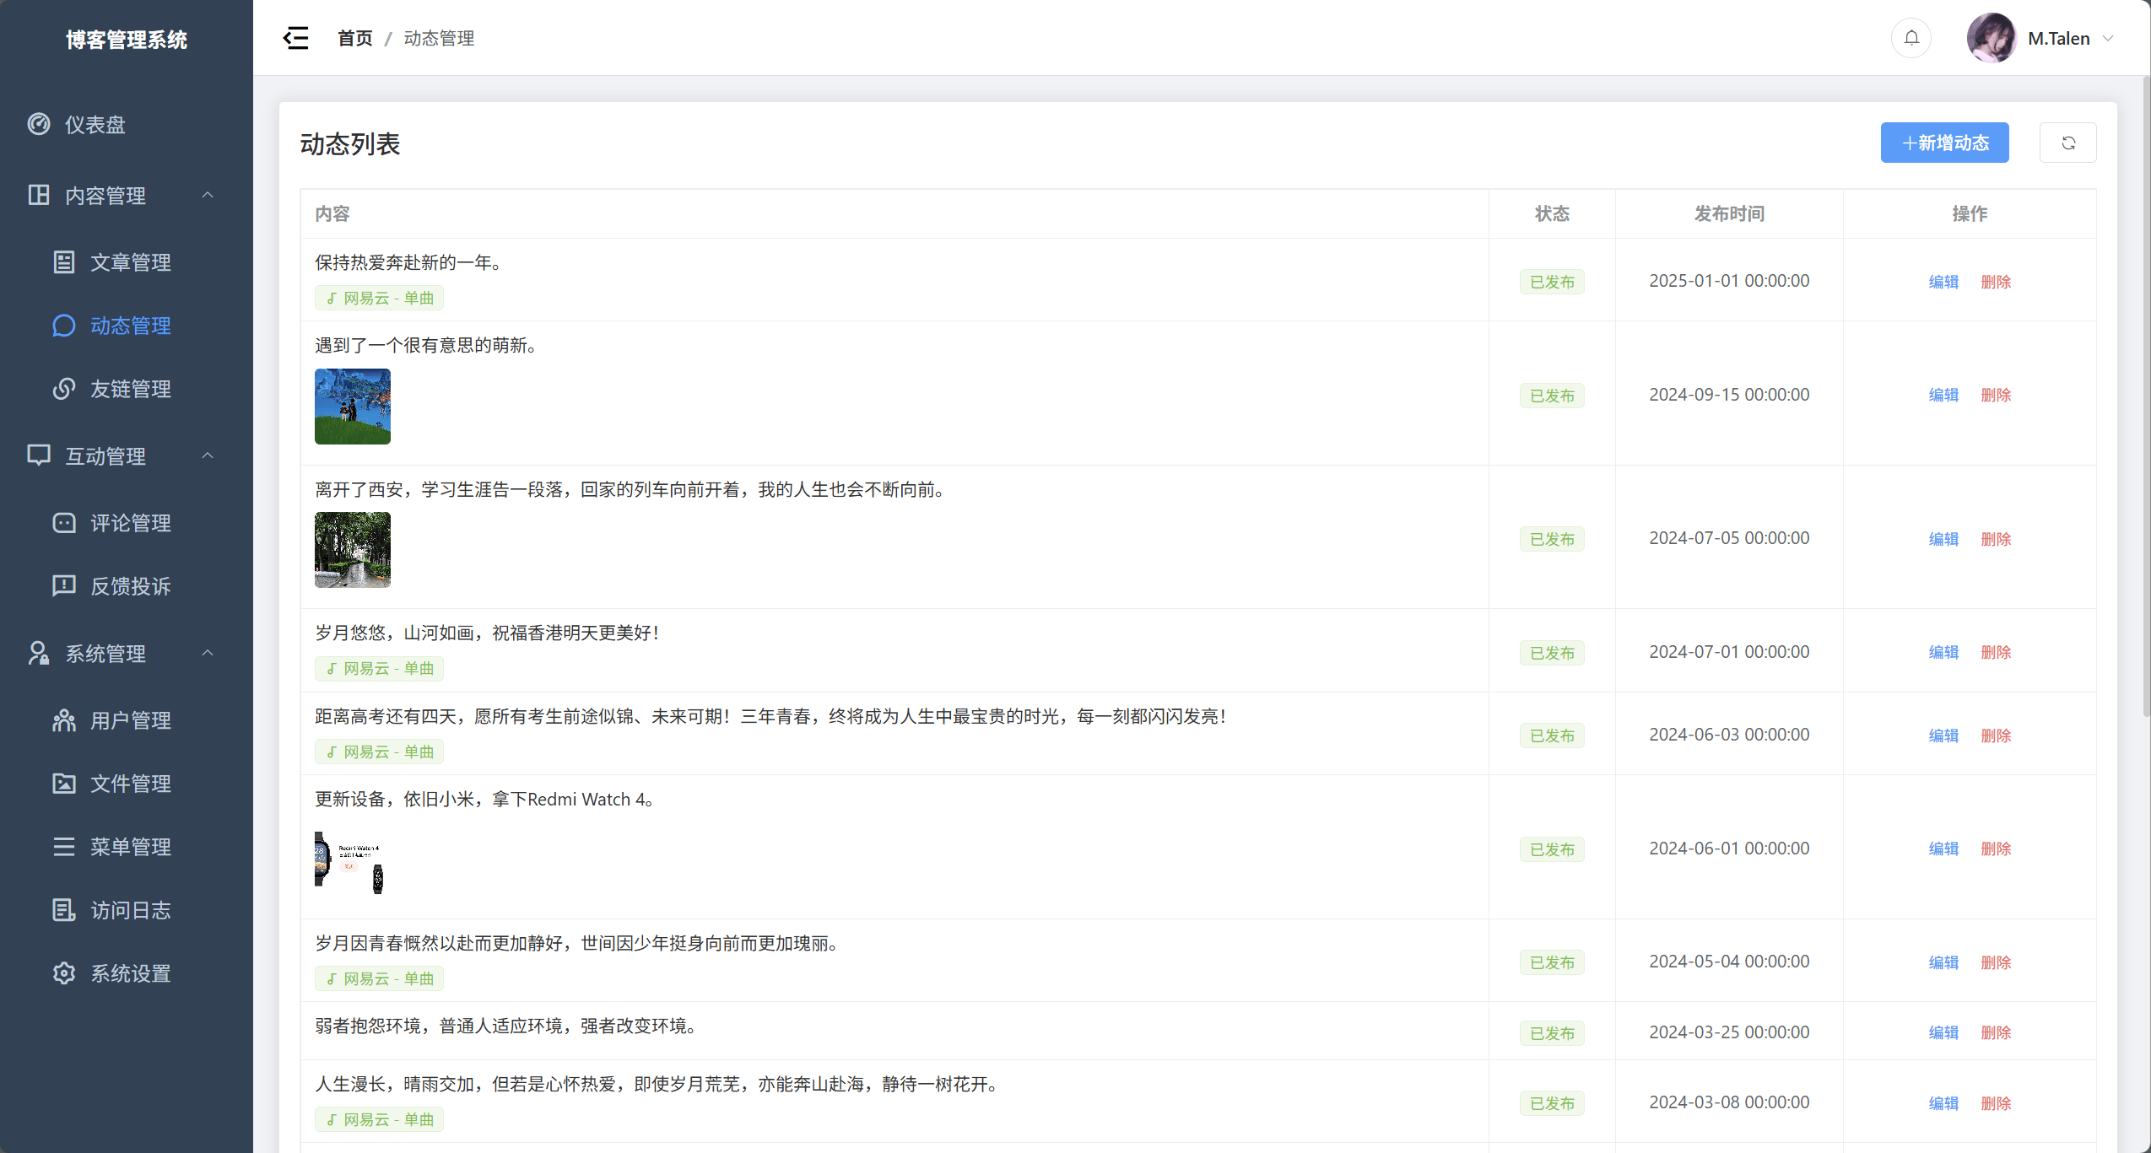Go to 文章管理 menu item

[130, 262]
